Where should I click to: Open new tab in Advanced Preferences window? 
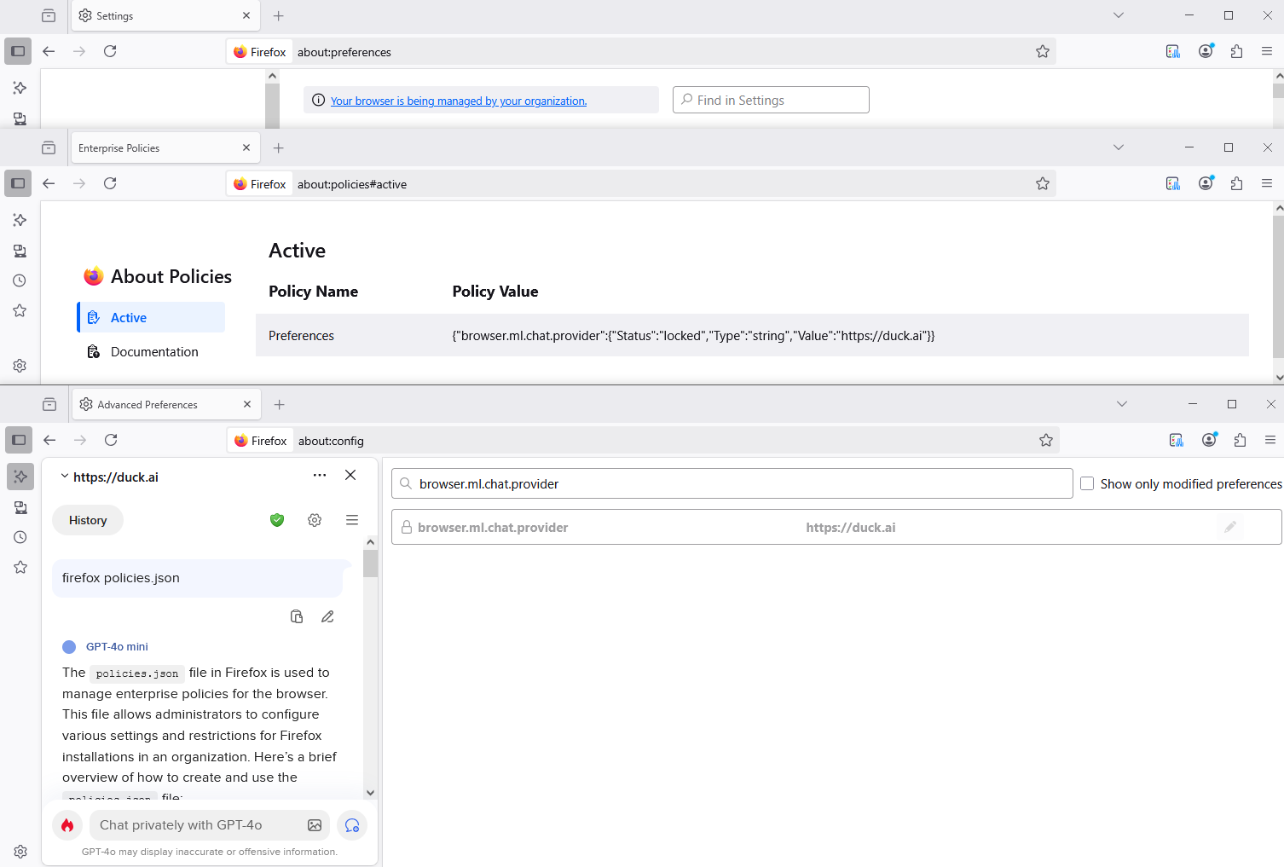[279, 404]
